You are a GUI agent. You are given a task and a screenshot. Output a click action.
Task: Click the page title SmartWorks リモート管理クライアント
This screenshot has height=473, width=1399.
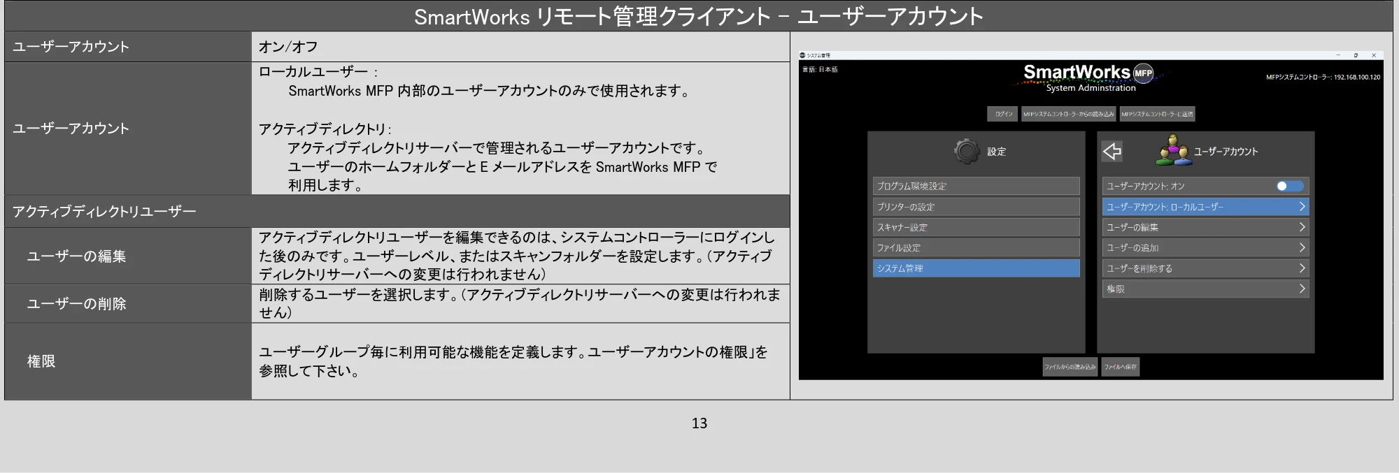[592, 16]
